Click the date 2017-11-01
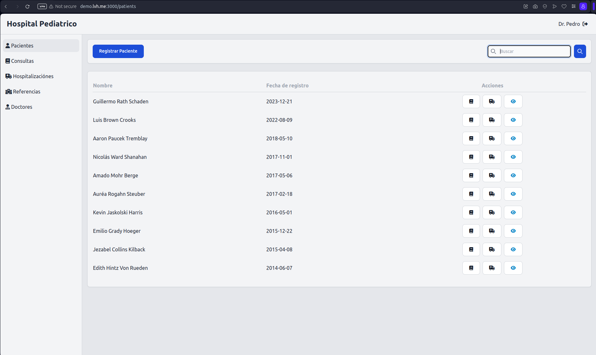Image resolution: width=596 pixels, height=355 pixels. (279, 157)
